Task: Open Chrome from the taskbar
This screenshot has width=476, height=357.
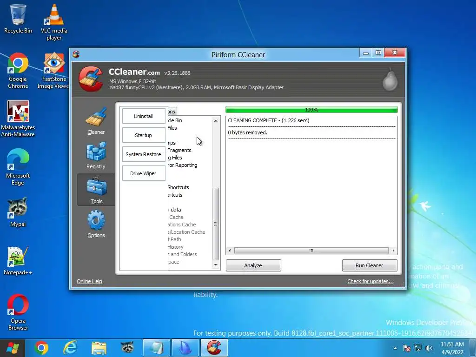Action: coord(41,348)
